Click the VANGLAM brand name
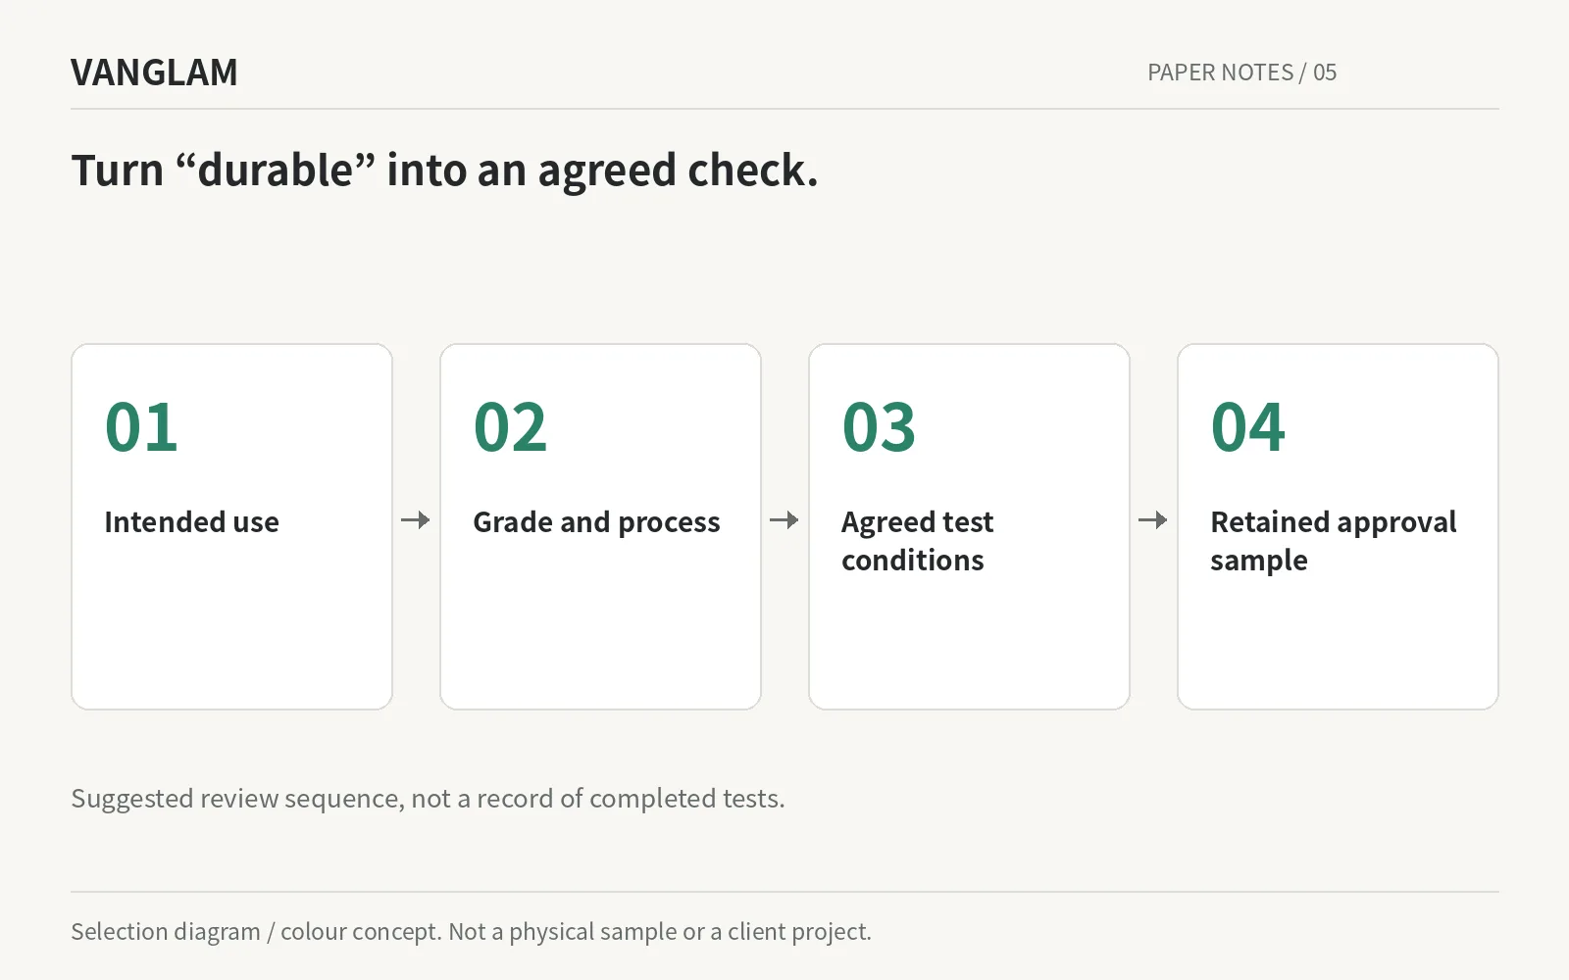This screenshot has height=980, width=1569. 154,73
